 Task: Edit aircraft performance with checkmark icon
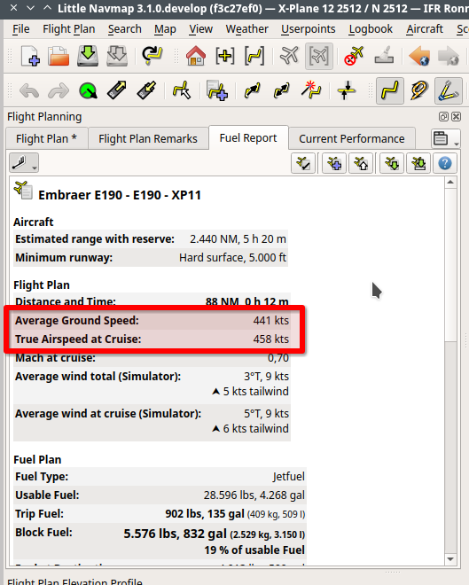[x=303, y=163]
